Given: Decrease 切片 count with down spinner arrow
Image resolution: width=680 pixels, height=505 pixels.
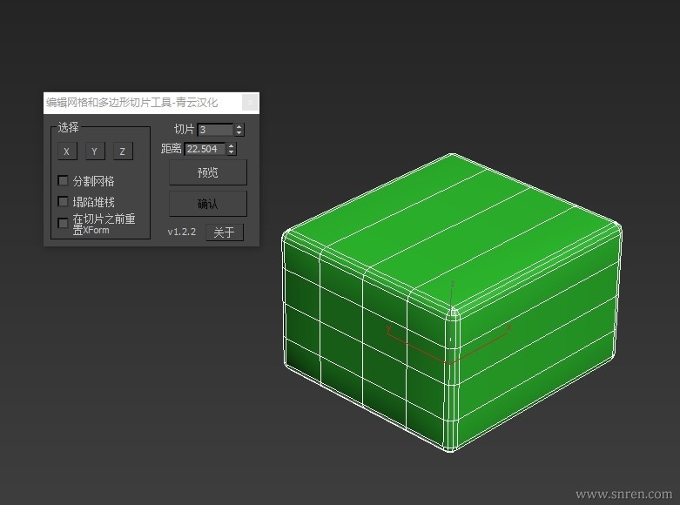Looking at the screenshot, I should tap(239, 133).
